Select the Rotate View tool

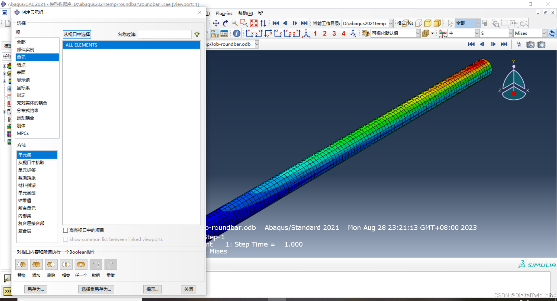pos(225,23)
